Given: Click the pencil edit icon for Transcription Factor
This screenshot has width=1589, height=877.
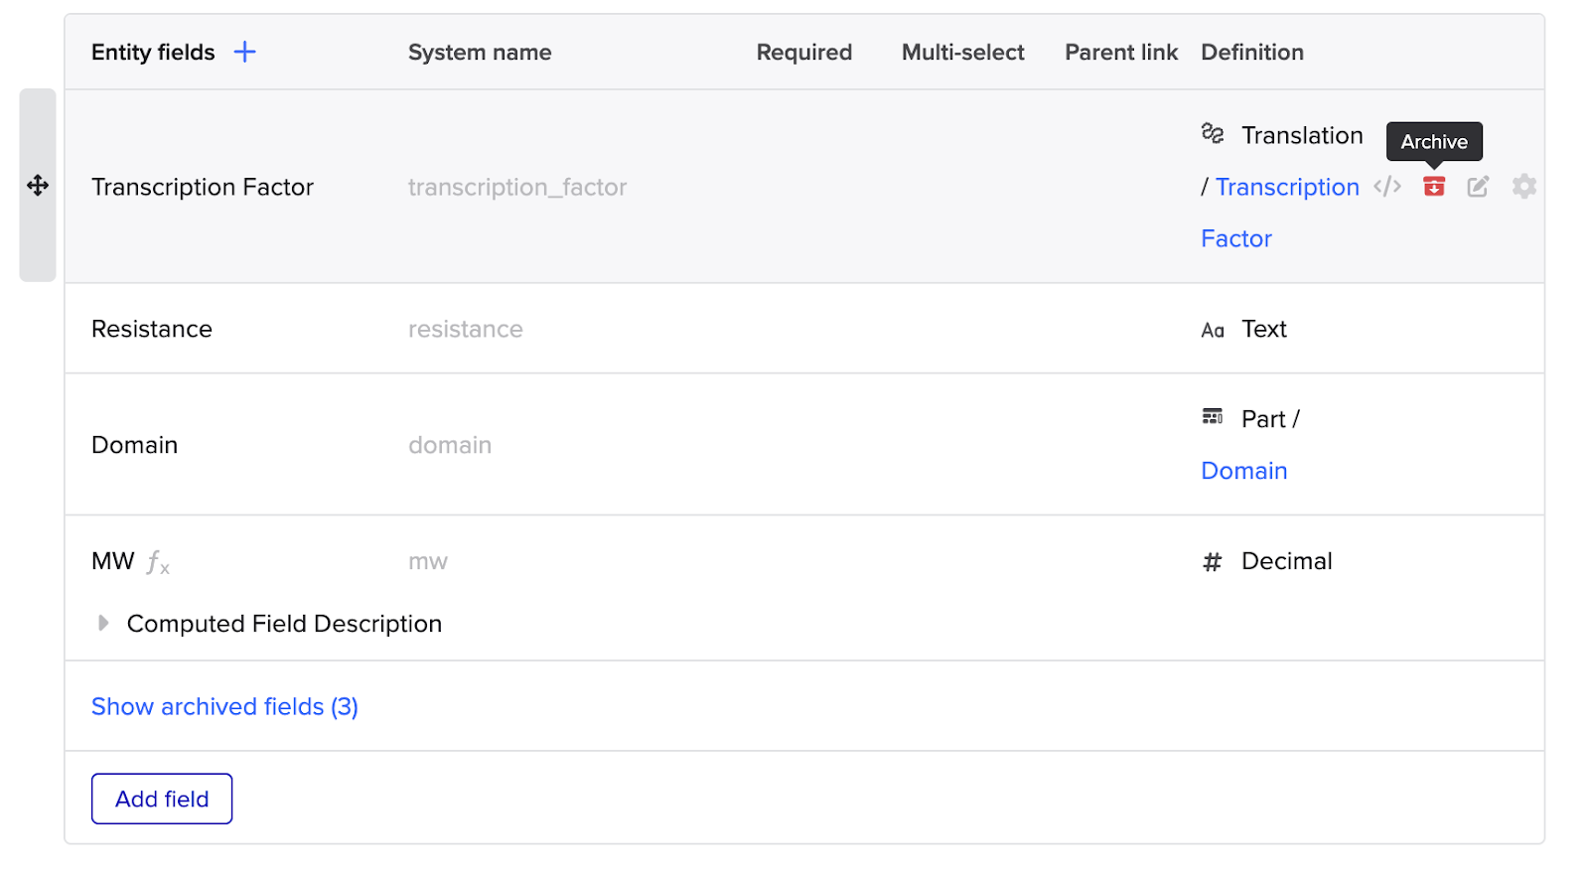Looking at the screenshot, I should coord(1478,187).
